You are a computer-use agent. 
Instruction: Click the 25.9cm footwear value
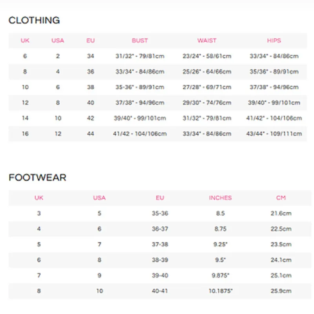click(x=281, y=291)
